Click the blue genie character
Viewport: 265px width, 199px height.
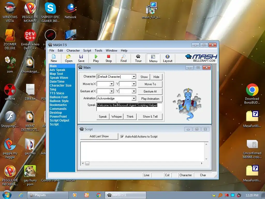click(x=188, y=104)
